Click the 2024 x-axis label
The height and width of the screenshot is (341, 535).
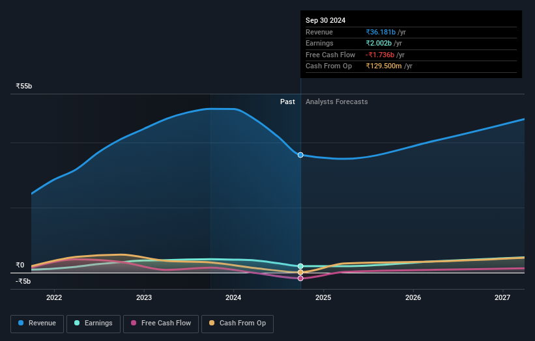pyautogui.click(x=233, y=297)
